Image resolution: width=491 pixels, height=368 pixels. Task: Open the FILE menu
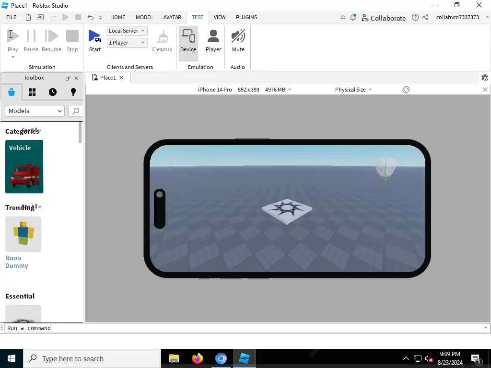point(12,17)
